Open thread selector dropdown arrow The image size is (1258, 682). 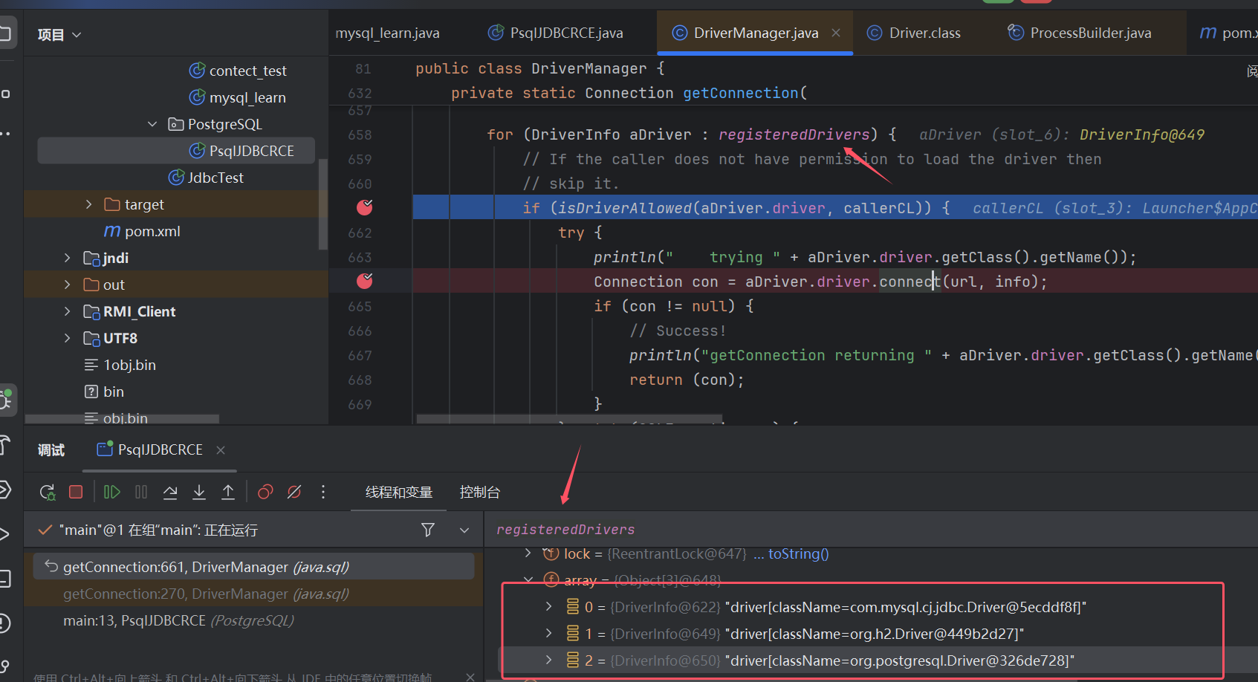[x=464, y=530]
